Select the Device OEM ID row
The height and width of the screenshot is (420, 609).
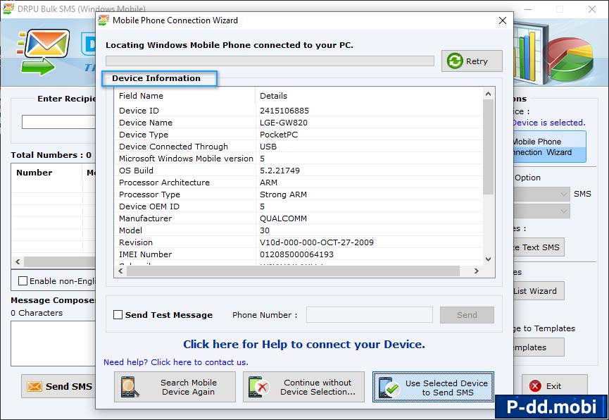(x=299, y=206)
